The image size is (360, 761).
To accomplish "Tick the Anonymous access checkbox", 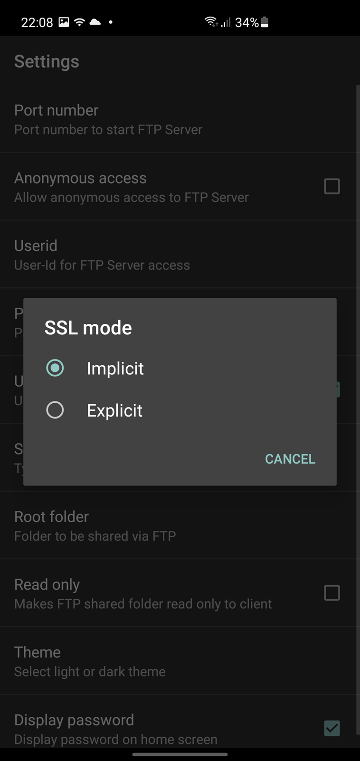I will point(332,186).
